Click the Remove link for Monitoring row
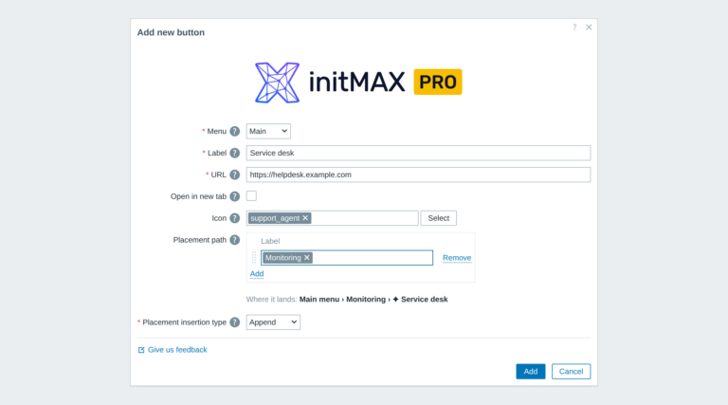The image size is (728, 405). point(457,258)
